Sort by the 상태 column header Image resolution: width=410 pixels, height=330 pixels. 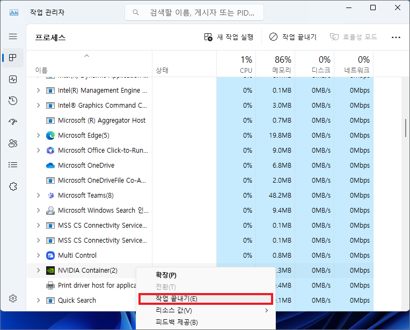(185, 64)
